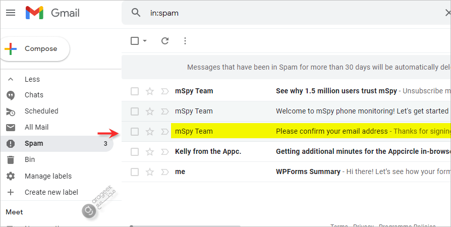Collapse the sidebar with Less
This screenshot has width=451, height=227.
point(32,79)
